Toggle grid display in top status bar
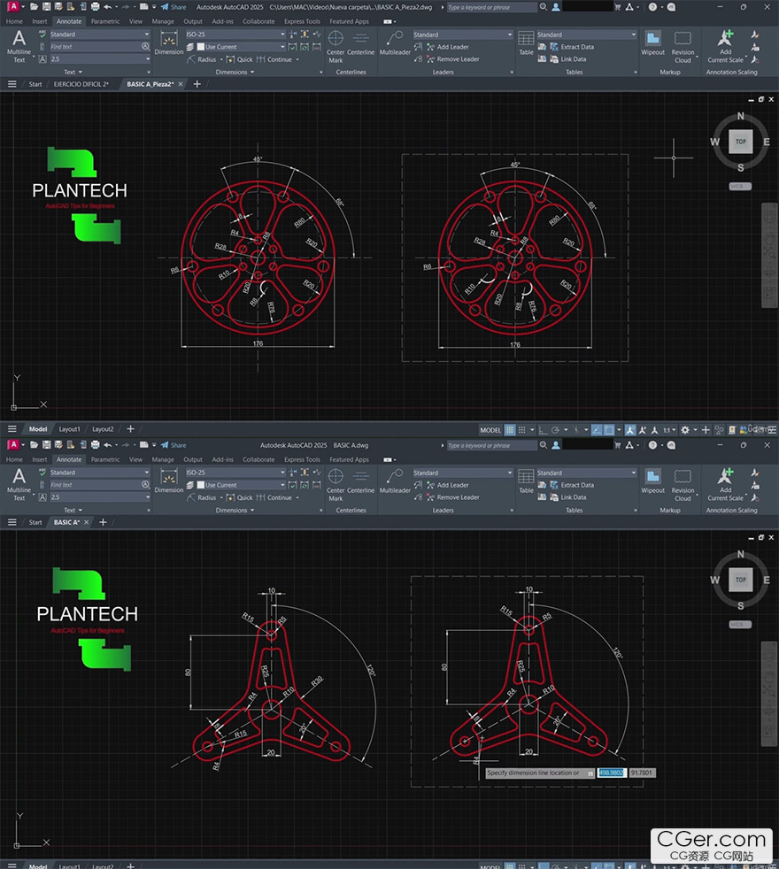The height and width of the screenshot is (869, 779). (x=510, y=429)
